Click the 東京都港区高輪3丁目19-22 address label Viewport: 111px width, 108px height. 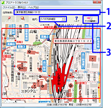point(73,41)
